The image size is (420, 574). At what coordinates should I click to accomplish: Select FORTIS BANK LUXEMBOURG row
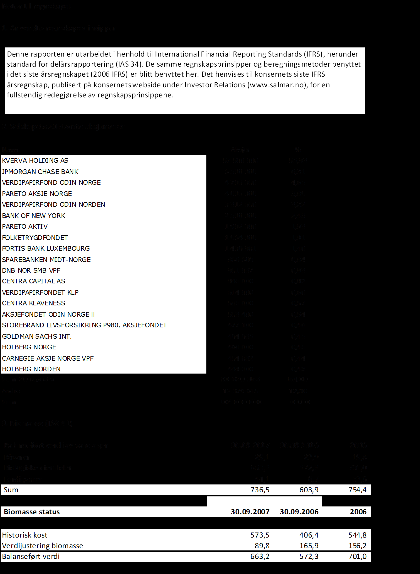pos(46,249)
